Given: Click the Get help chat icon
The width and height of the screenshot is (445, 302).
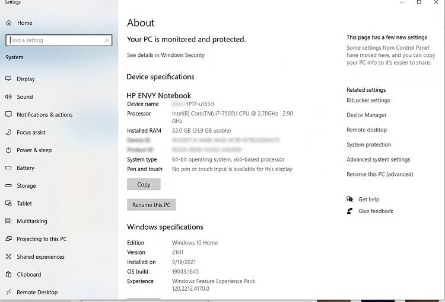Looking at the screenshot, I should [x=349, y=199].
